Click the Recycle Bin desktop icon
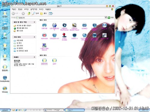This screenshot has height=112, width=150. point(5,35)
